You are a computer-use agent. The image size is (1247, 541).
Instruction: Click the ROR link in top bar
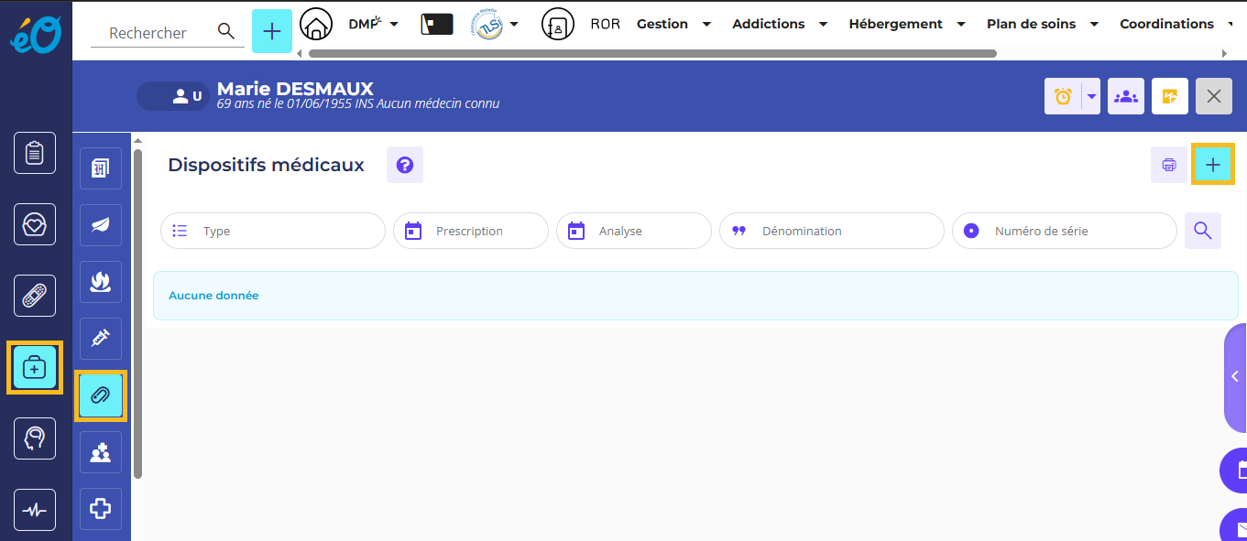click(605, 25)
